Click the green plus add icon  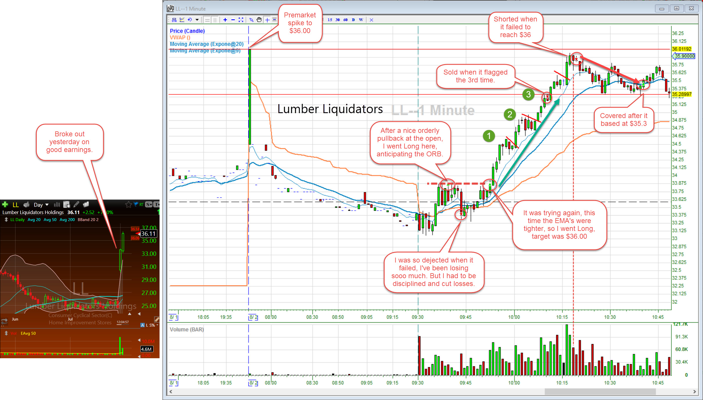click(5, 204)
